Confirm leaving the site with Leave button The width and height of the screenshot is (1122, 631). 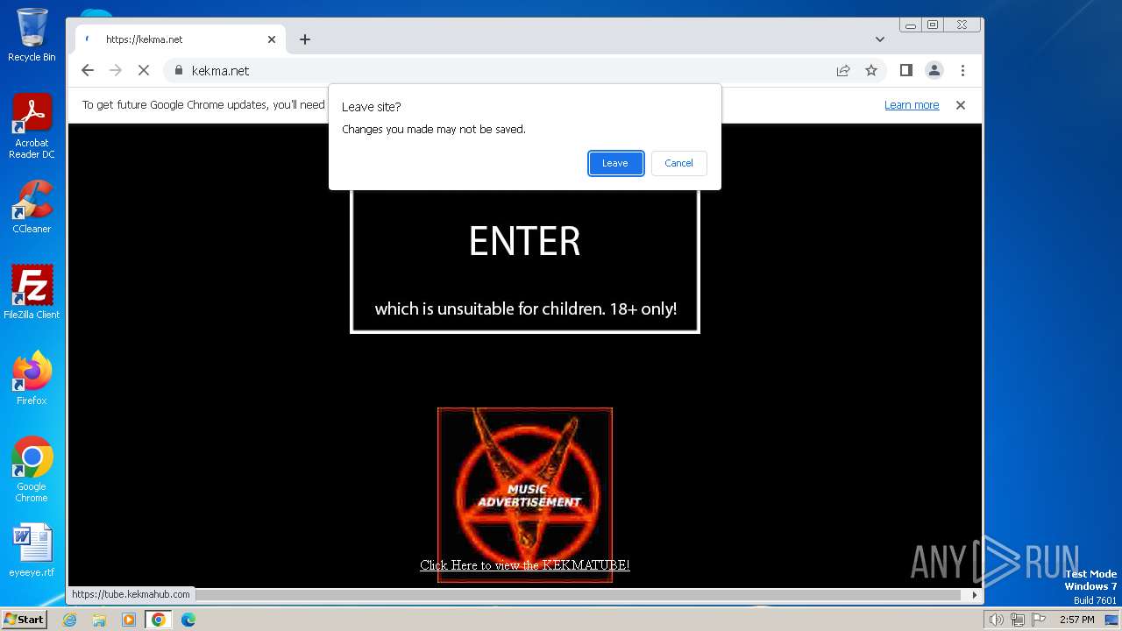615,163
